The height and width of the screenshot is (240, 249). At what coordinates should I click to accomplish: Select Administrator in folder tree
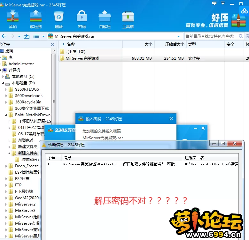21,64
